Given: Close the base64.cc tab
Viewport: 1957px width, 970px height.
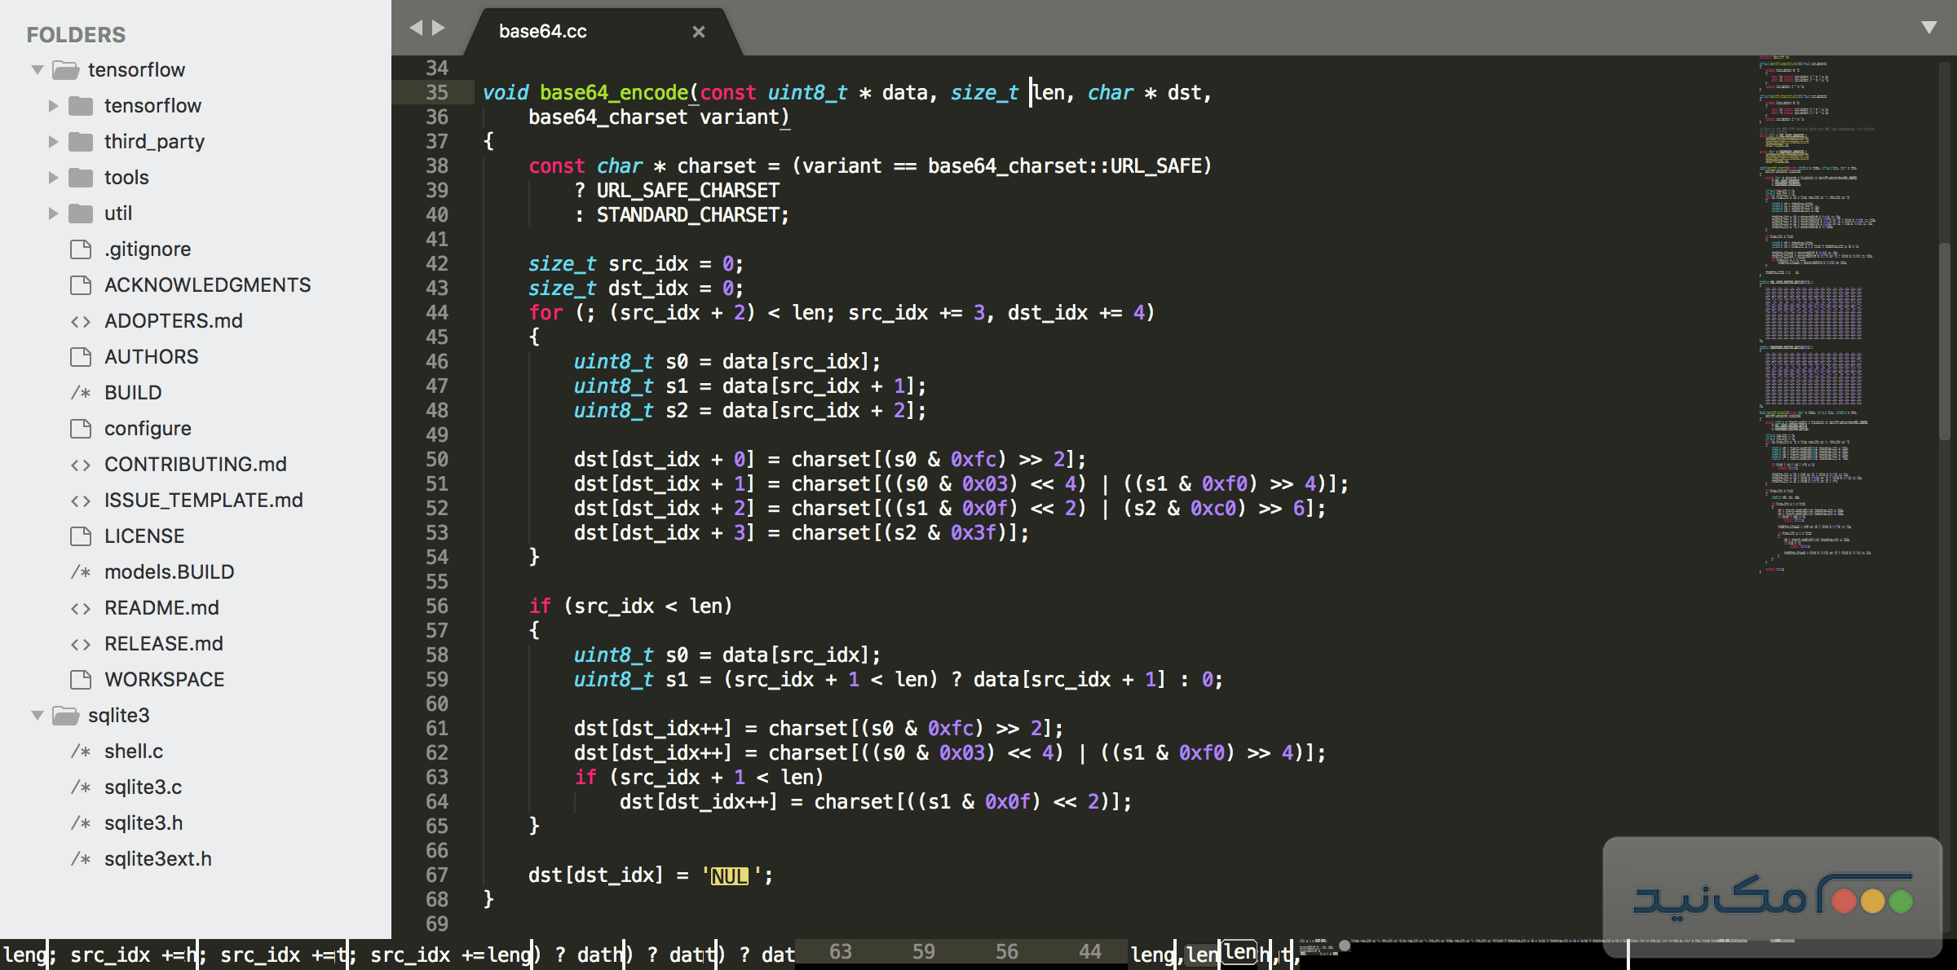Looking at the screenshot, I should pyautogui.click(x=699, y=31).
